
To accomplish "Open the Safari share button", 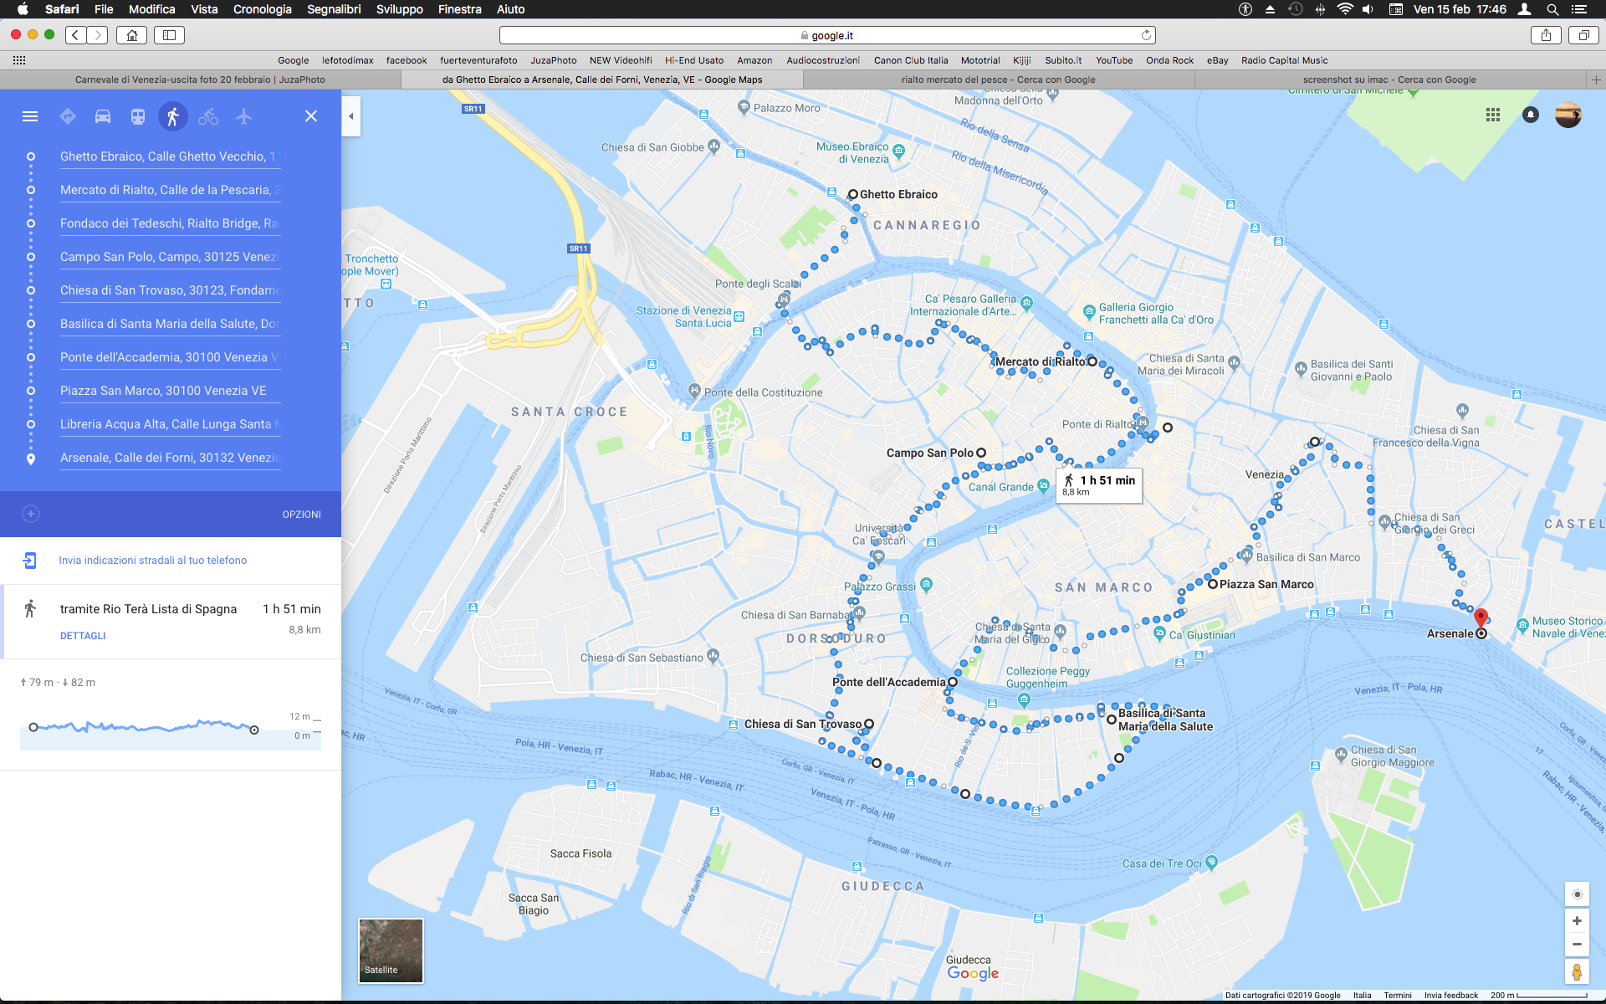I will coord(1546,35).
